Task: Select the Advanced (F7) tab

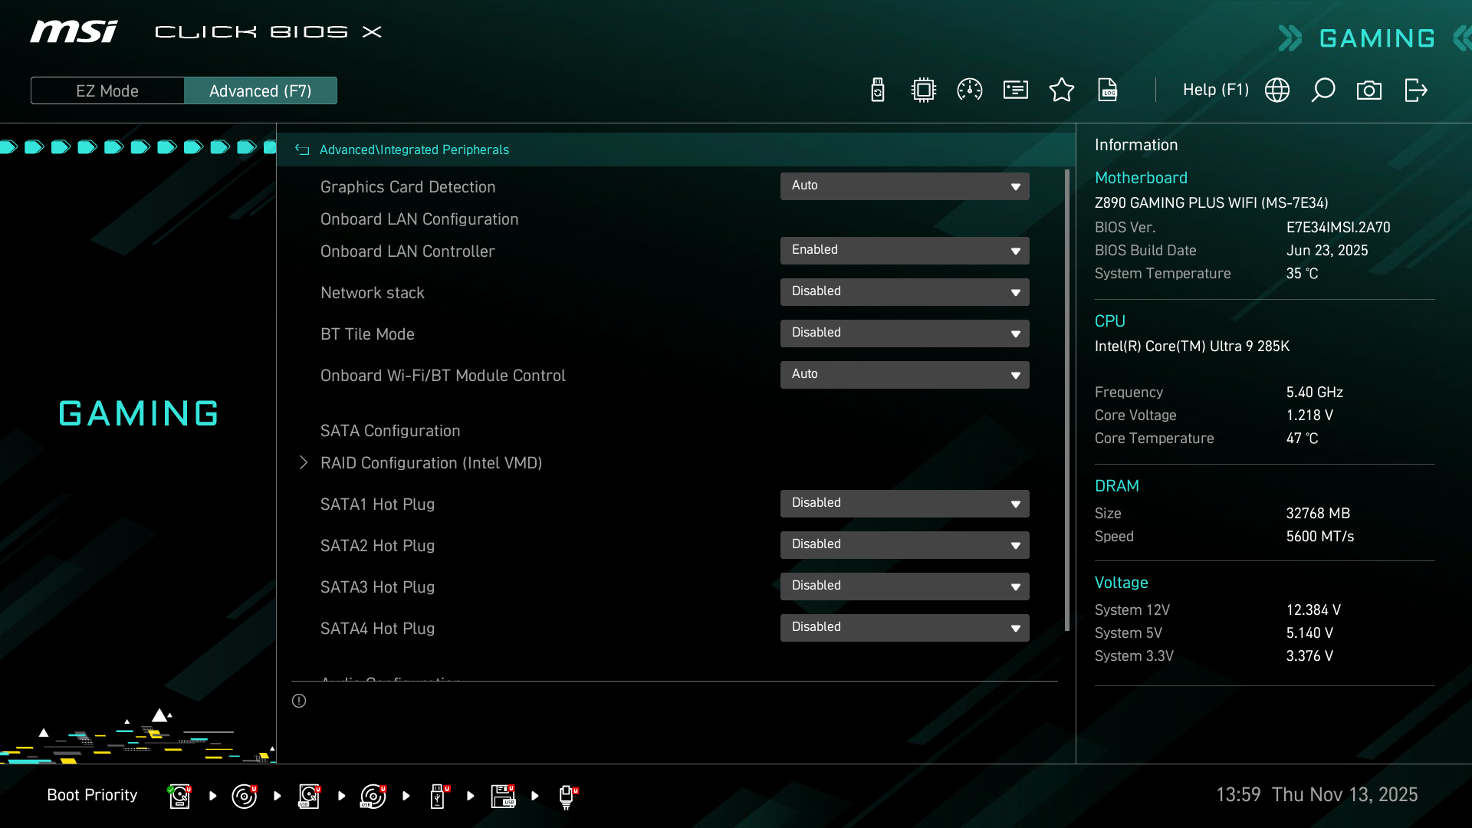Action: 261,90
